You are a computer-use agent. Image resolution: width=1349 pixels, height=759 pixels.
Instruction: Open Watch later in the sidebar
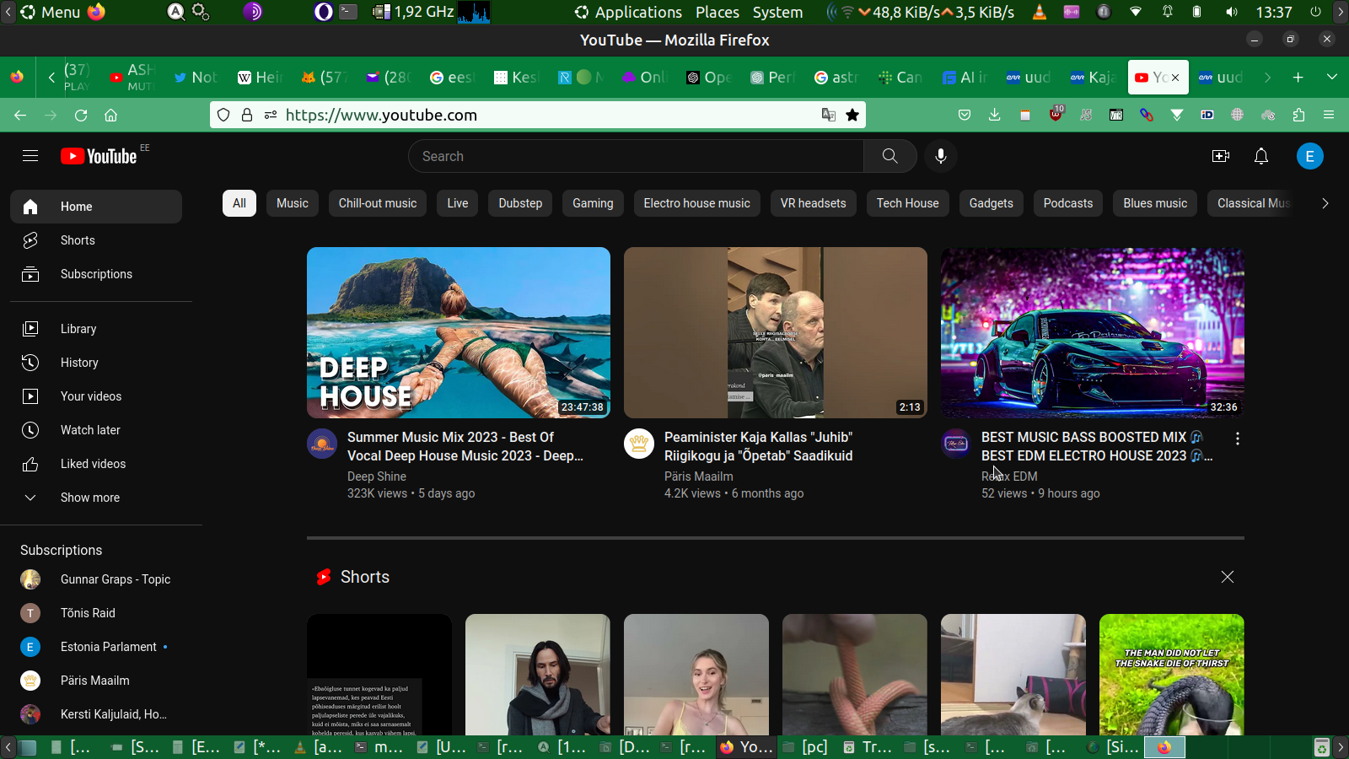(90, 430)
